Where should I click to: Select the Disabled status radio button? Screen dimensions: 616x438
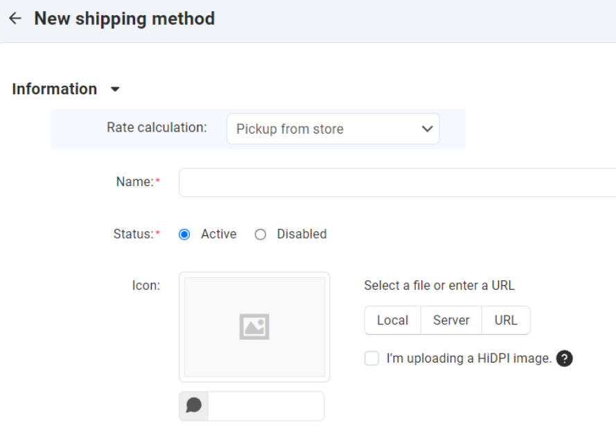pos(261,235)
